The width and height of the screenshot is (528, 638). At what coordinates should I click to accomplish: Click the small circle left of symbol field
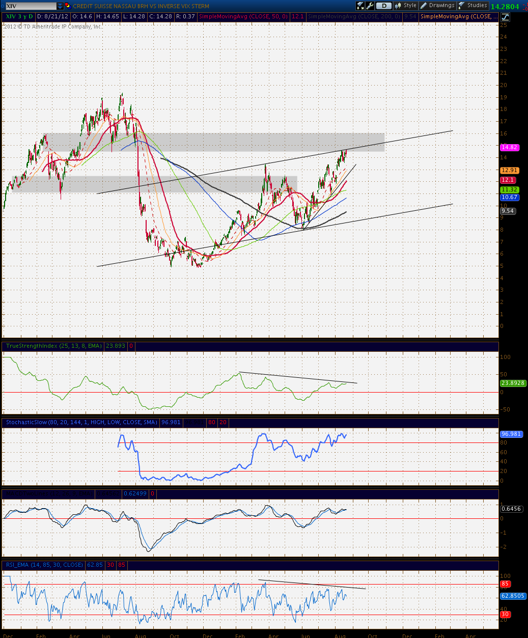(x=3, y=6)
